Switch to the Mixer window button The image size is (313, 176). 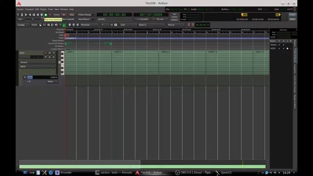pyautogui.click(x=292, y=20)
